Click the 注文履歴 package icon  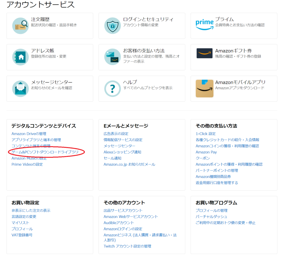point(20,26)
